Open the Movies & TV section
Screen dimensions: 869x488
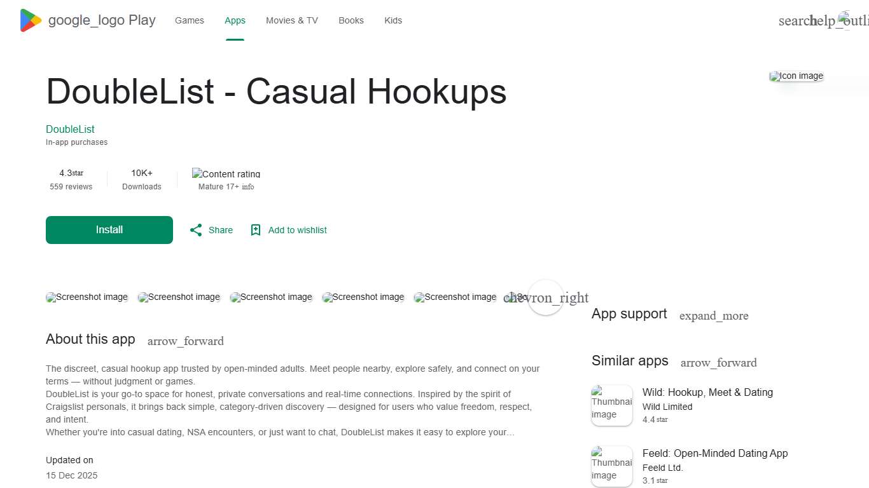[291, 20]
